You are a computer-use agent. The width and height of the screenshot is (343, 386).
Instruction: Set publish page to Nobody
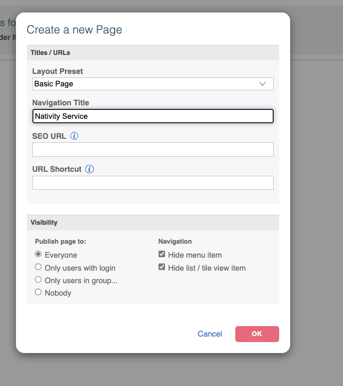[38, 293]
